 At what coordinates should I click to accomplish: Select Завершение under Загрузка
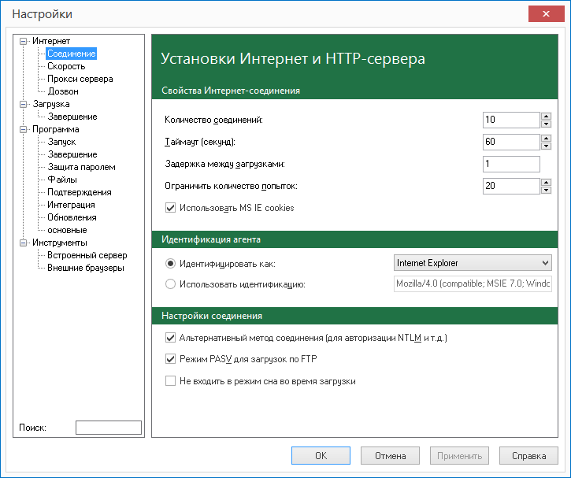[x=72, y=117]
